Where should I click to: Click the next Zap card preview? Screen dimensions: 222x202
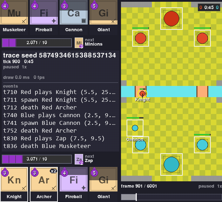(x=79, y=159)
